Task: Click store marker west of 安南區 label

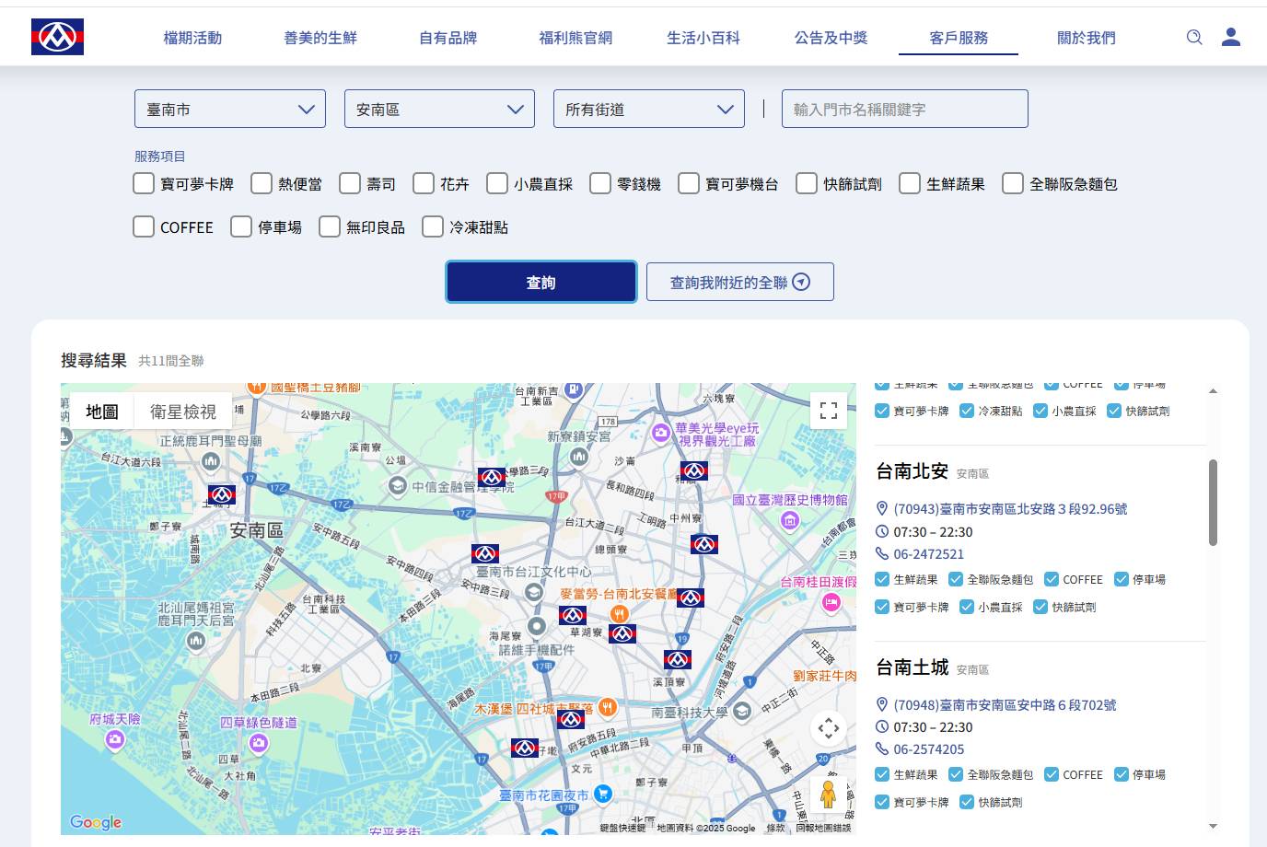Action: [x=222, y=494]
